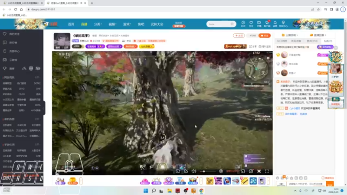
Task: Expand 游戏 dropdown in navigation
Action: pyautogui.click(x=127, y=24)
